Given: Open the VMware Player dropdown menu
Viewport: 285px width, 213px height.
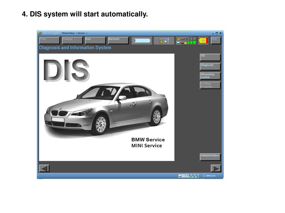Looking at the screenshot, I should pyautogui.click(x=69, y=33).
